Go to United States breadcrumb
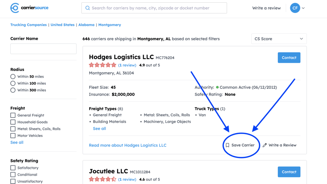The image size is (327, 184). [x=63, y=25]
